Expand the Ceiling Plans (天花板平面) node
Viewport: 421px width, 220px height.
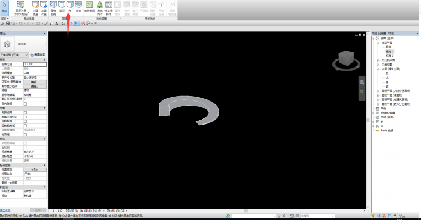pyautogui.click(x=378, y=61)
